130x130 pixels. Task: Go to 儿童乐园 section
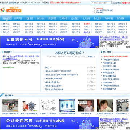coord(30,18)
